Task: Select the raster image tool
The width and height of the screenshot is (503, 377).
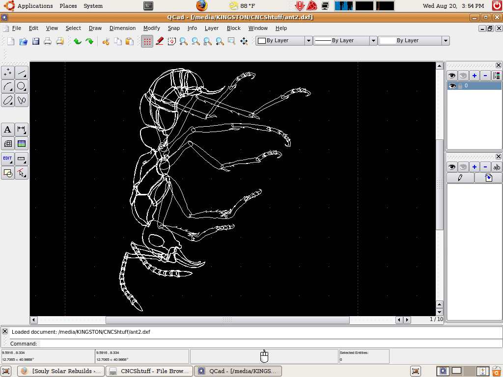Action: point(22,144)
